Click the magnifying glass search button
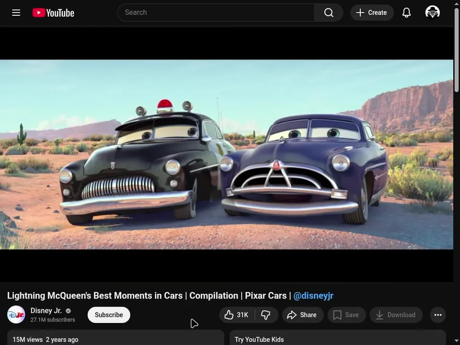 (329, 12)
